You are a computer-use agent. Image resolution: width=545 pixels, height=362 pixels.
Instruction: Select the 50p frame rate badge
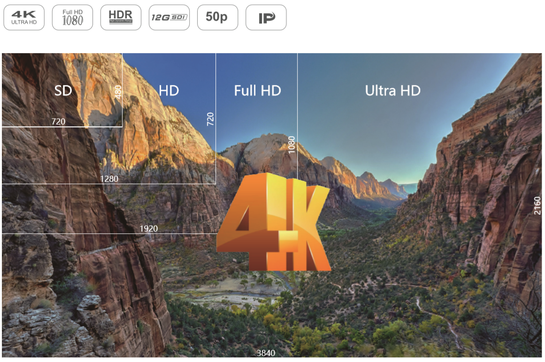217,17
